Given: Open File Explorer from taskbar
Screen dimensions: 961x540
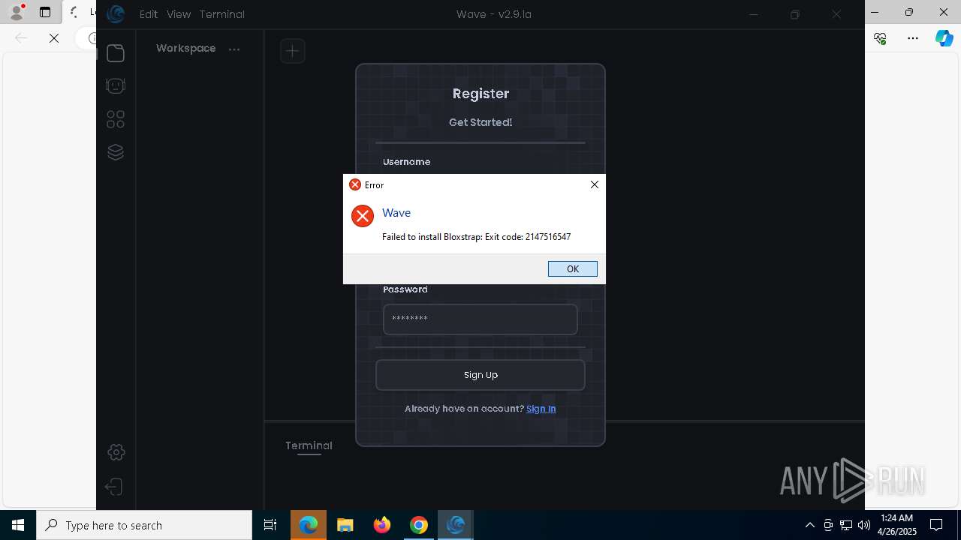Looking at the screenshot, I should 345,525.
